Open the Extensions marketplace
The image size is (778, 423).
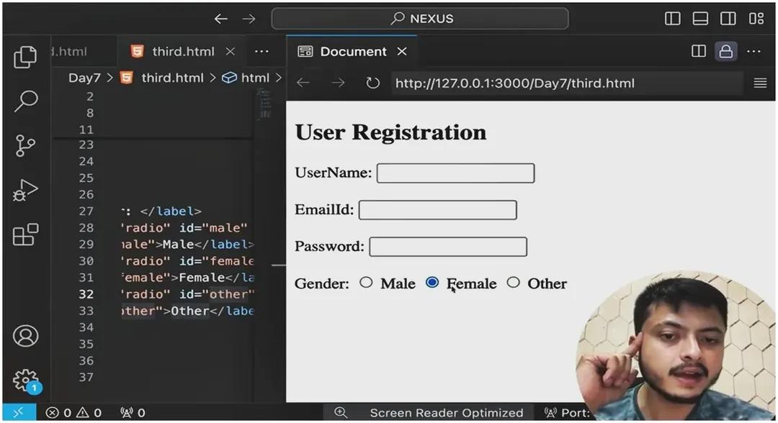click(26, 234)
